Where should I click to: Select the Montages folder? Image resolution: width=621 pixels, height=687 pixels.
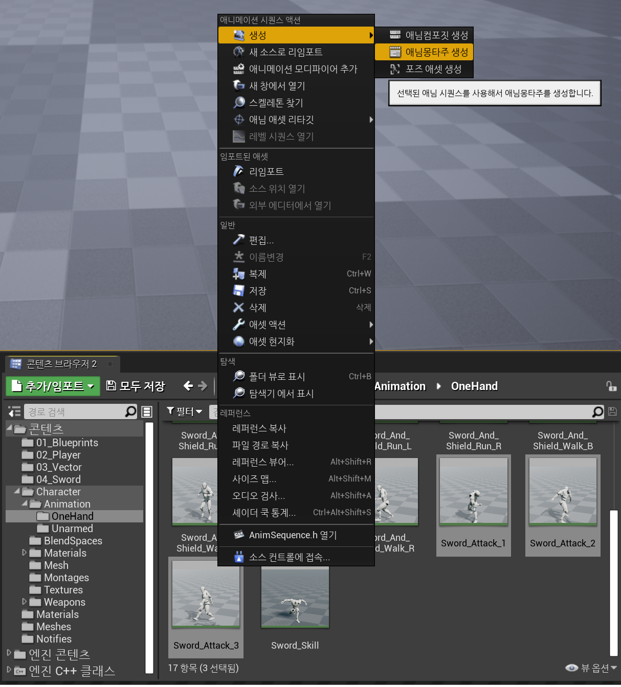(x=66, y=578)
